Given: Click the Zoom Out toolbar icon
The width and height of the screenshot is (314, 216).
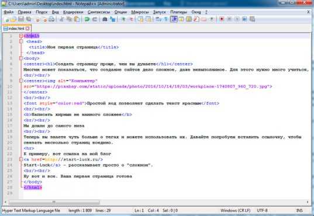Looking at the screenshot, I should click(x=132, y=19).
